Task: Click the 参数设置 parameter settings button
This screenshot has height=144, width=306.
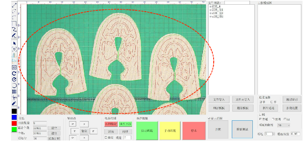Action: 292,108
